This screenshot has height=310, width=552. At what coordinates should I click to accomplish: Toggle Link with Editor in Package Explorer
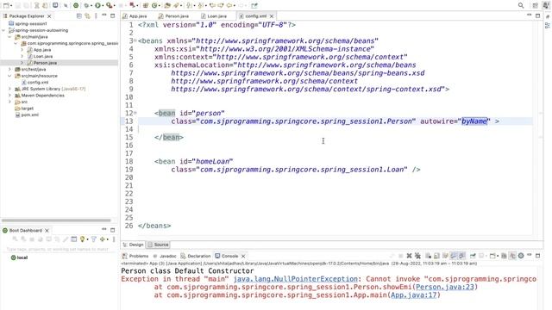[87, 15]
